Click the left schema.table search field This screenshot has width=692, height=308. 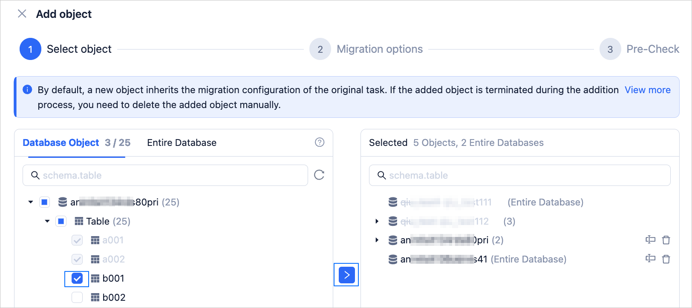(170, 175)
